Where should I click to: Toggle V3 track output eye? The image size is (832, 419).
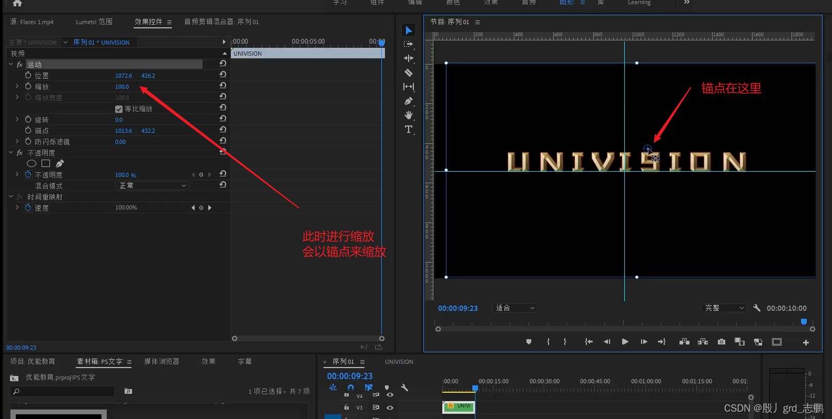(390, 407)
